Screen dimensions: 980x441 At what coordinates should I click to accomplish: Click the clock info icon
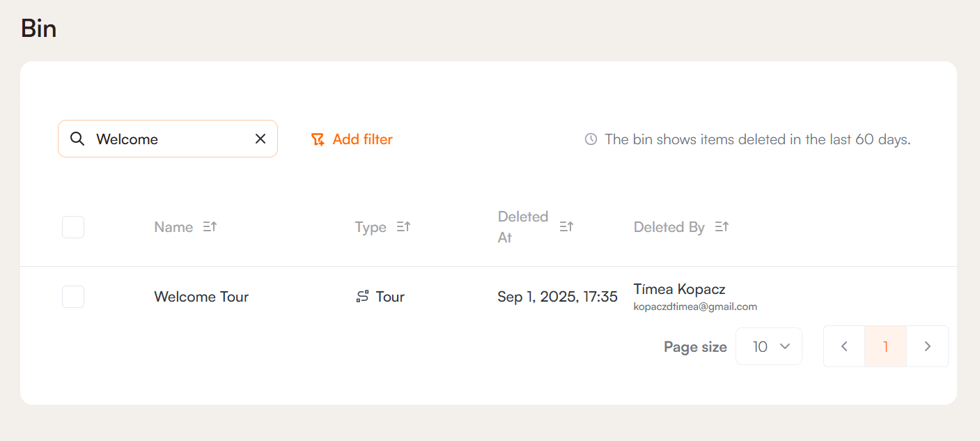point(591,139)
